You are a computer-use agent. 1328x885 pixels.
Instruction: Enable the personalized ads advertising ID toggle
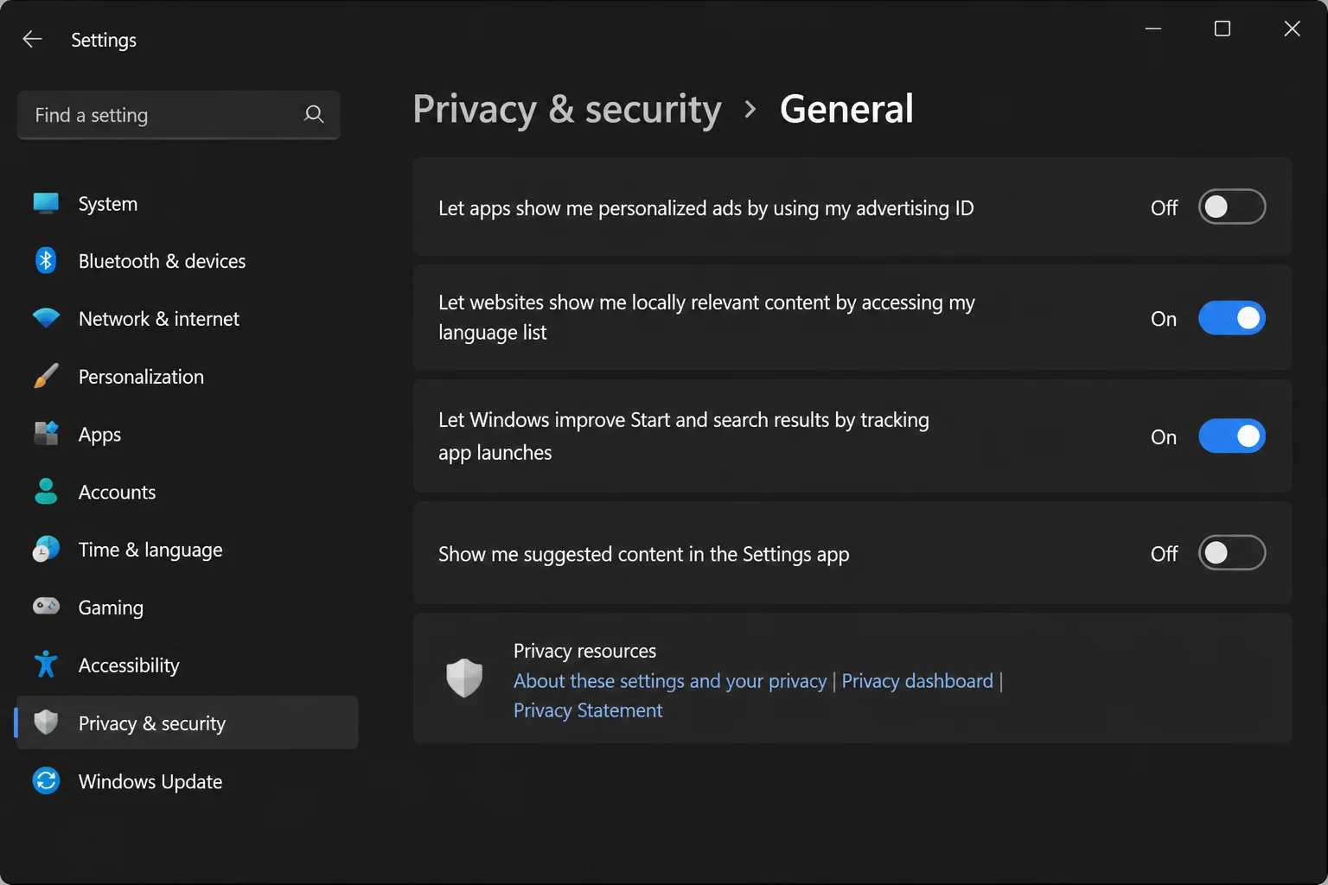pyautogui.click(x=1232, y=207)
